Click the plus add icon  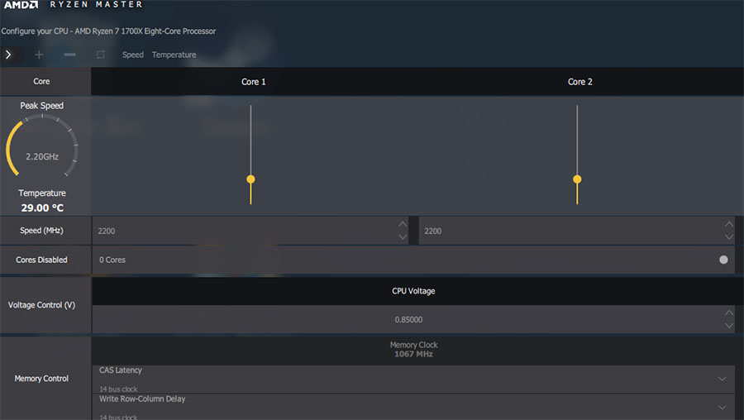click(x=39, y=55)
